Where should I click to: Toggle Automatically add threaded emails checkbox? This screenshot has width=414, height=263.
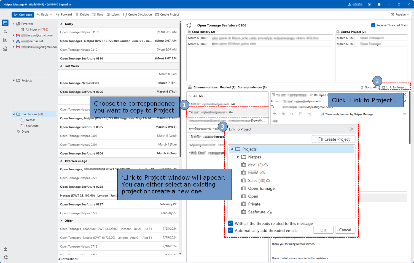coord(230,231)
